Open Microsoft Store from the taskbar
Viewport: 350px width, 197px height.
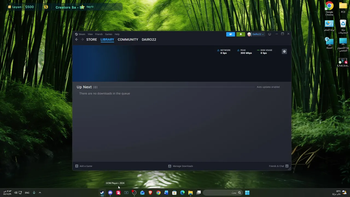tap(174, 193)
